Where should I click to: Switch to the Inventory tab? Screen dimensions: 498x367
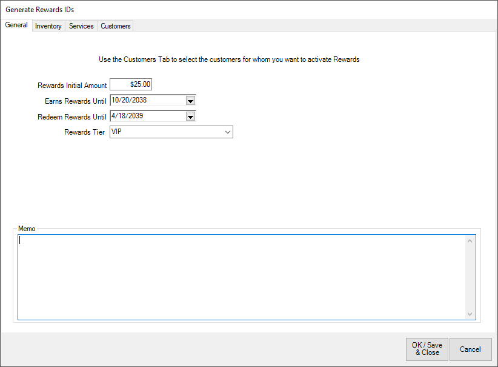[48, 26]
